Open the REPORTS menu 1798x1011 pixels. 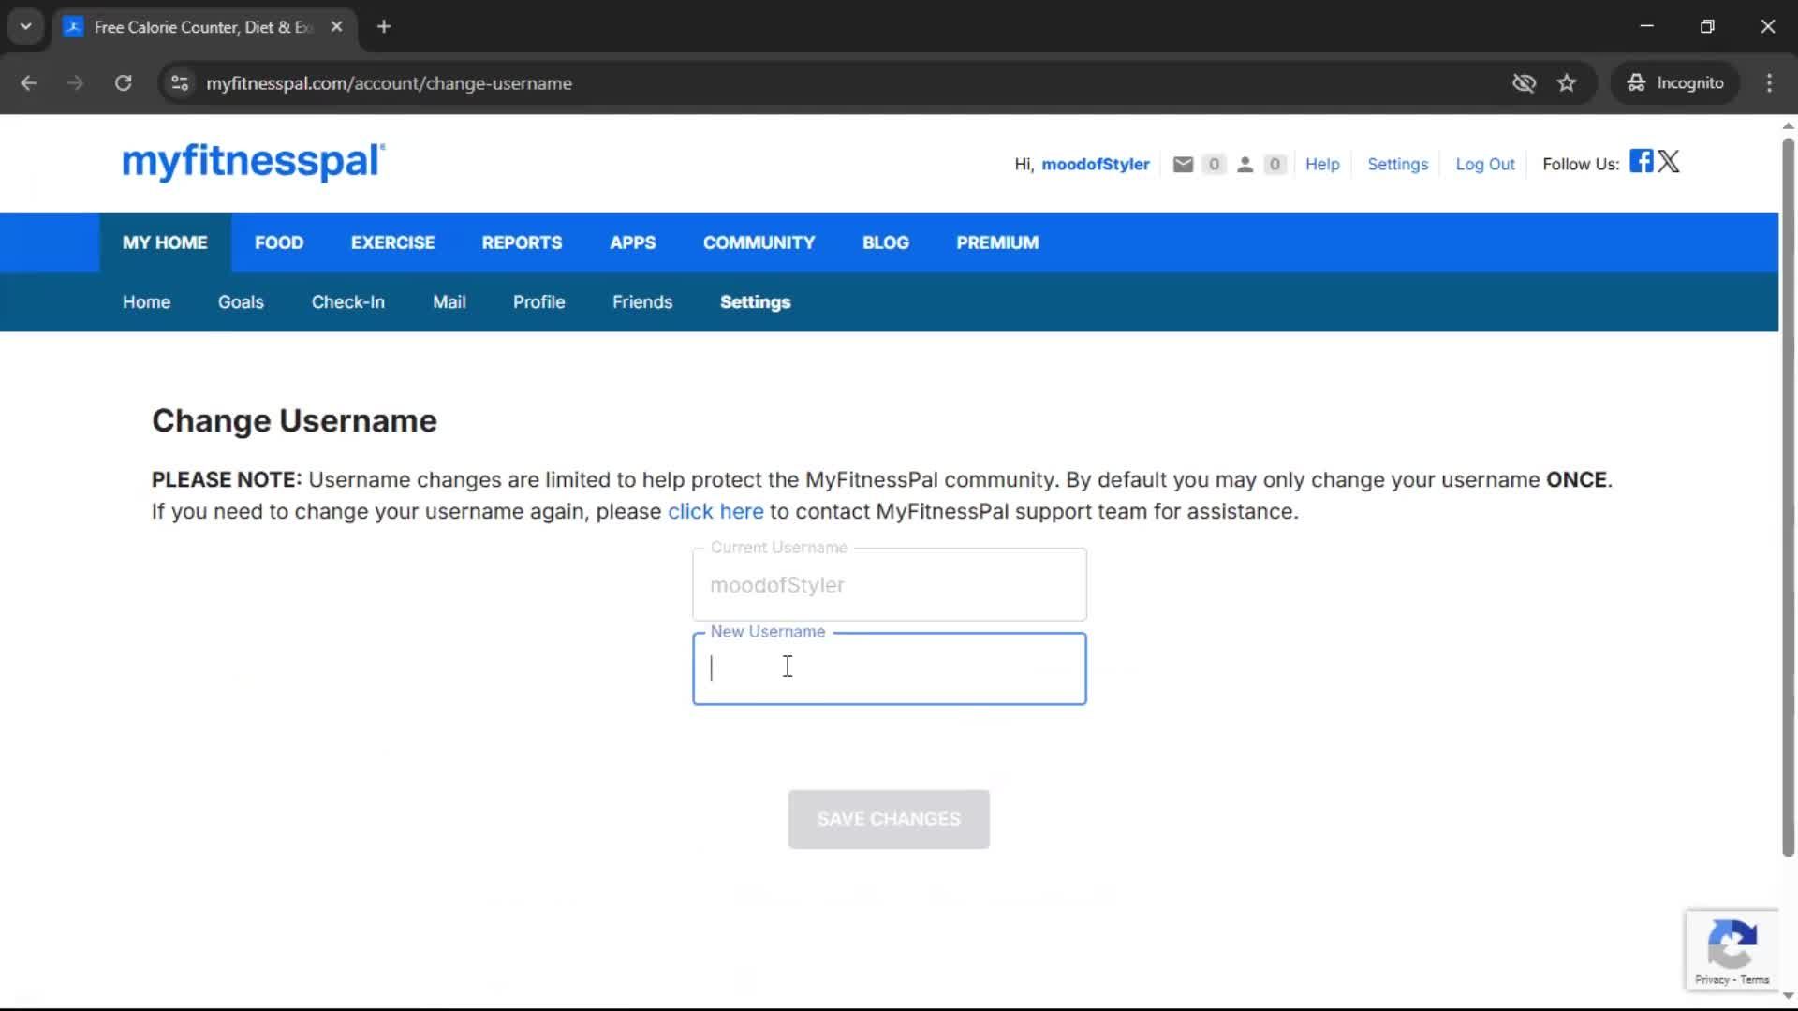[x=522, y=242]
